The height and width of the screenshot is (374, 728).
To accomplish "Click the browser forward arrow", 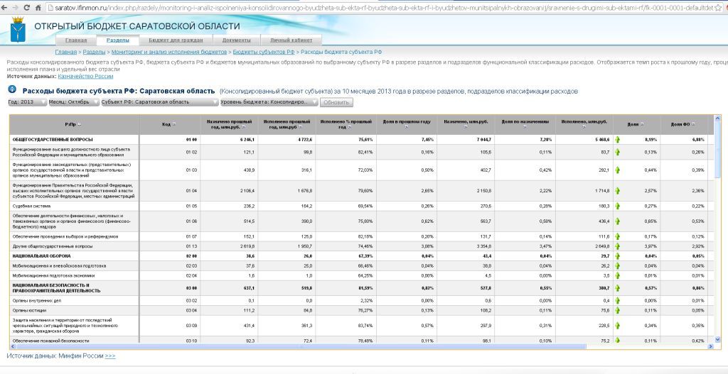I will tap(16, 8).
